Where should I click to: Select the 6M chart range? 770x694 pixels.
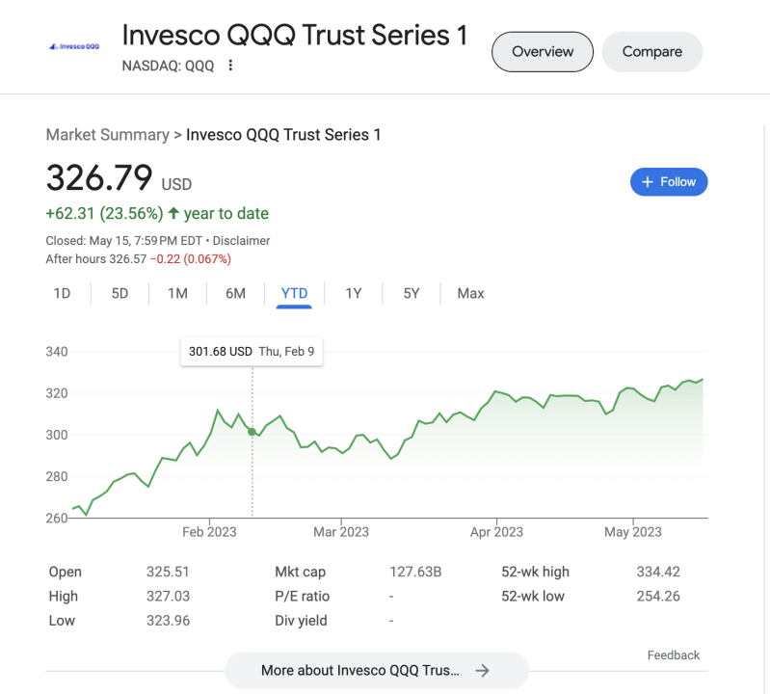click(x=235, y=293)
